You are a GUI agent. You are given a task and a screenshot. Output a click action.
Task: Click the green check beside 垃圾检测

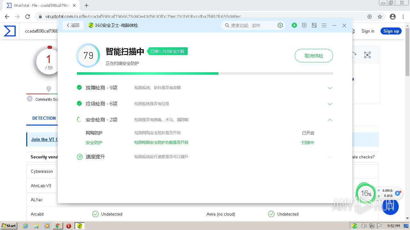pos(79,103)
